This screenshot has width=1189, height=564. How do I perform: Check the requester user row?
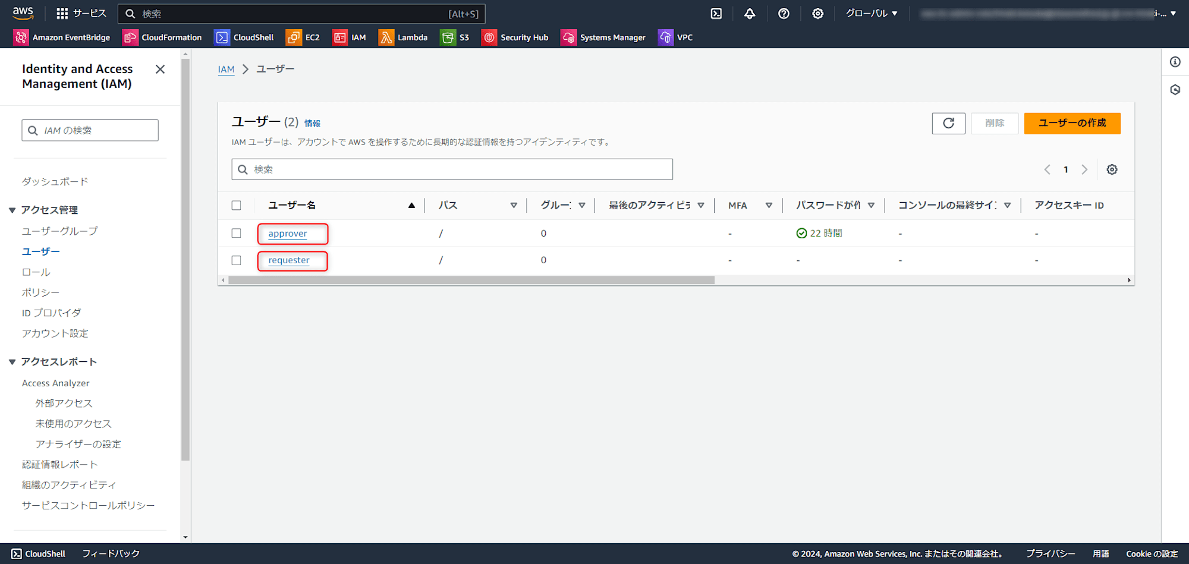(x=236, y=260)
